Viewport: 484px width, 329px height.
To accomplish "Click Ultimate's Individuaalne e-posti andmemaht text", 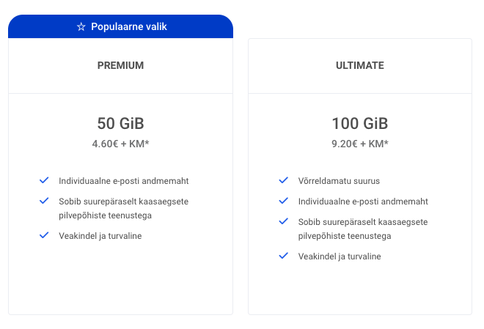I will pos(363,202).
